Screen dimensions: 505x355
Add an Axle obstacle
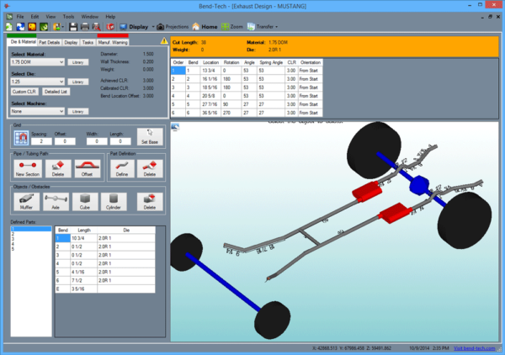pos(53,202)
